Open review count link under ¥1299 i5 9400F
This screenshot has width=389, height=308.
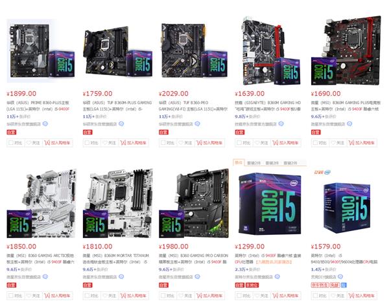[x=248, y=269]
